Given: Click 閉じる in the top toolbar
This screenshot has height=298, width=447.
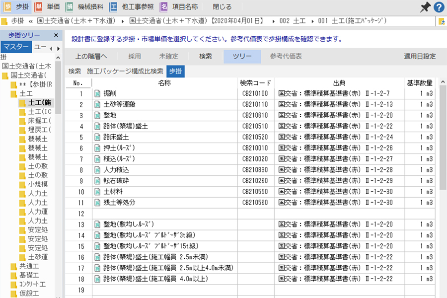Looking at the screenshot, I should [222, 6].
